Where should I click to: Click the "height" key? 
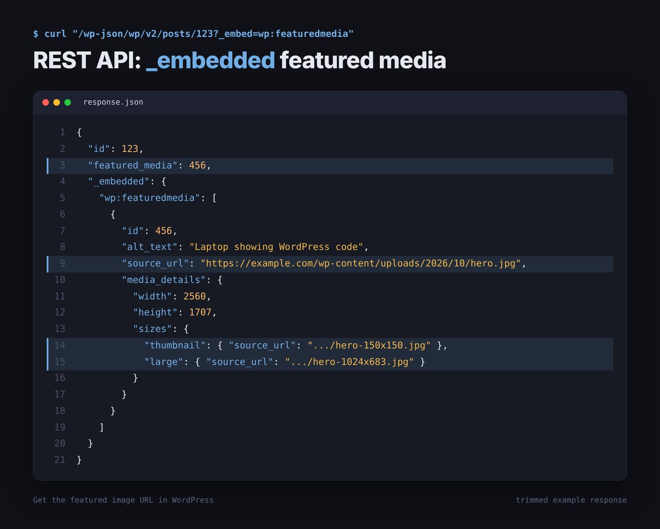click(x=156, y=312)
